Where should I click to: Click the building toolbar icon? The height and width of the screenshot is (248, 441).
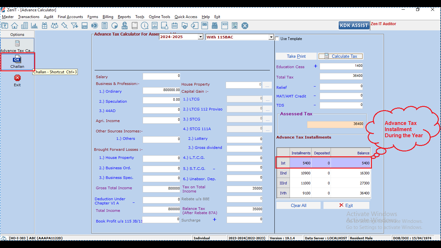click(25, 26)
